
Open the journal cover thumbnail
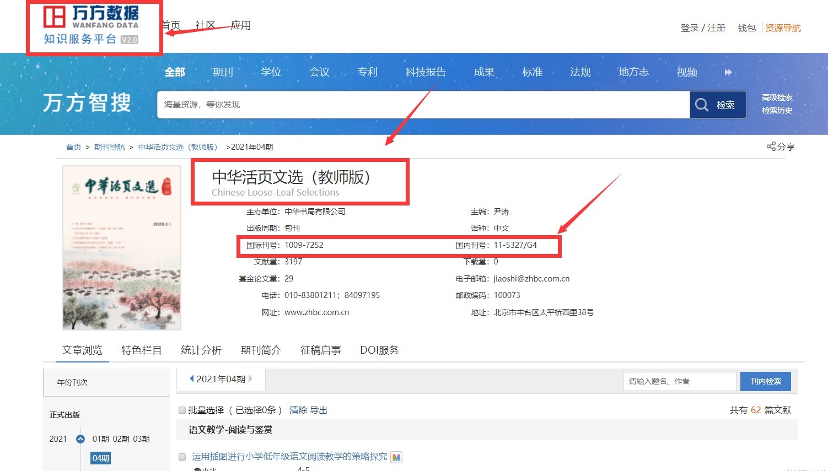(x=122, y=248)
